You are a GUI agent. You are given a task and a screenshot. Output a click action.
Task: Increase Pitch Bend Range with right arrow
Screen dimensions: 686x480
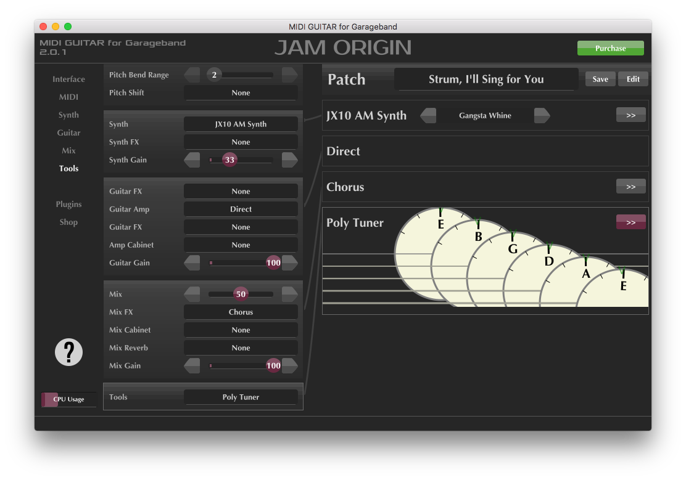(289, 75)
